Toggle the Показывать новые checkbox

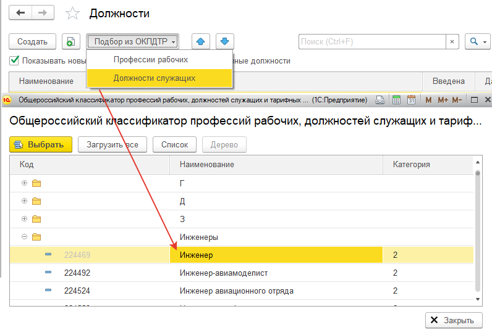(x=14, y=61)
